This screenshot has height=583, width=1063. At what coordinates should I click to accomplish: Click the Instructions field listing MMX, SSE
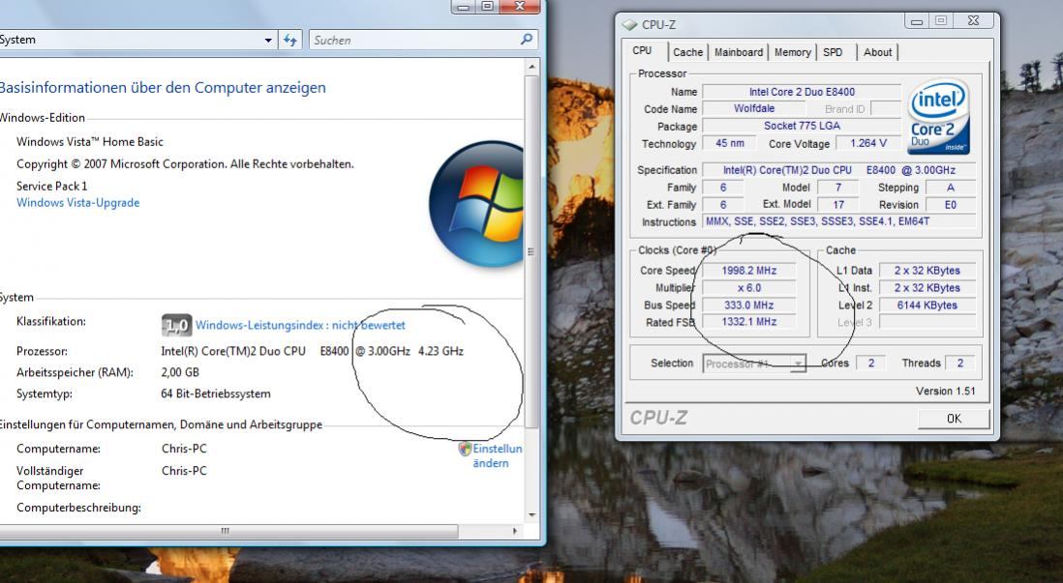tap(839, 221)
